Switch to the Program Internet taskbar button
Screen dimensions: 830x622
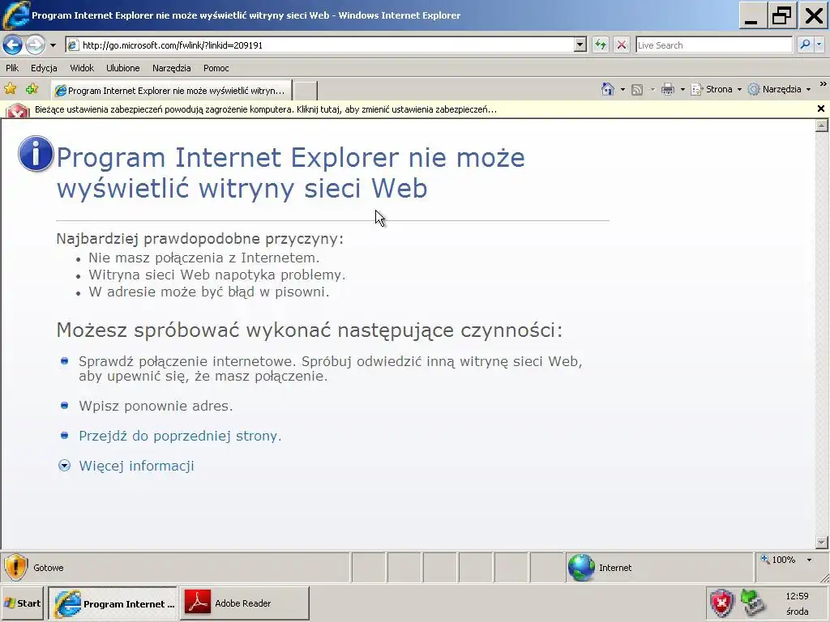pyautogui.click(x=112, y=603)
